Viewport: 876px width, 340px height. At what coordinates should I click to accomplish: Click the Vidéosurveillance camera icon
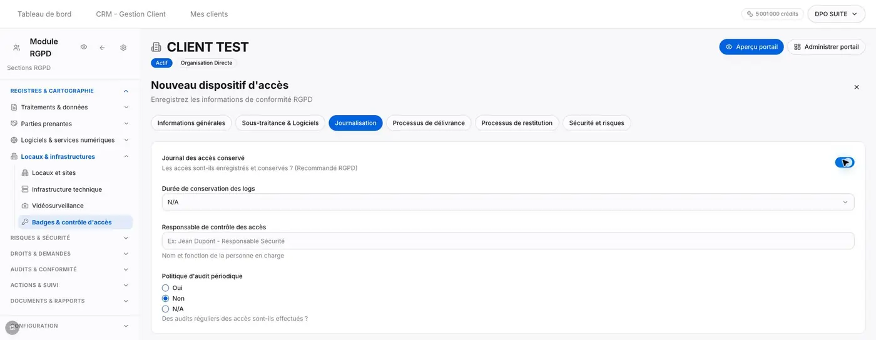[25, 206]
